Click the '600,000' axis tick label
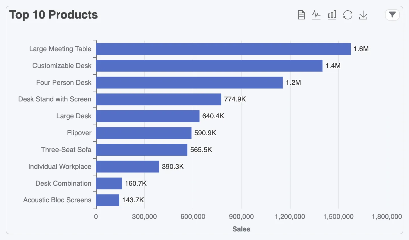The image size is (409, 240). tap(193, 217)
